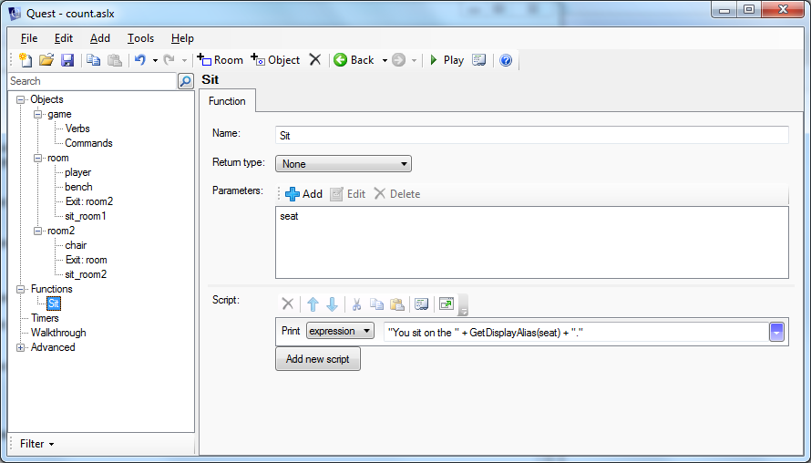Open the Tools menu

tap(140, 38)
